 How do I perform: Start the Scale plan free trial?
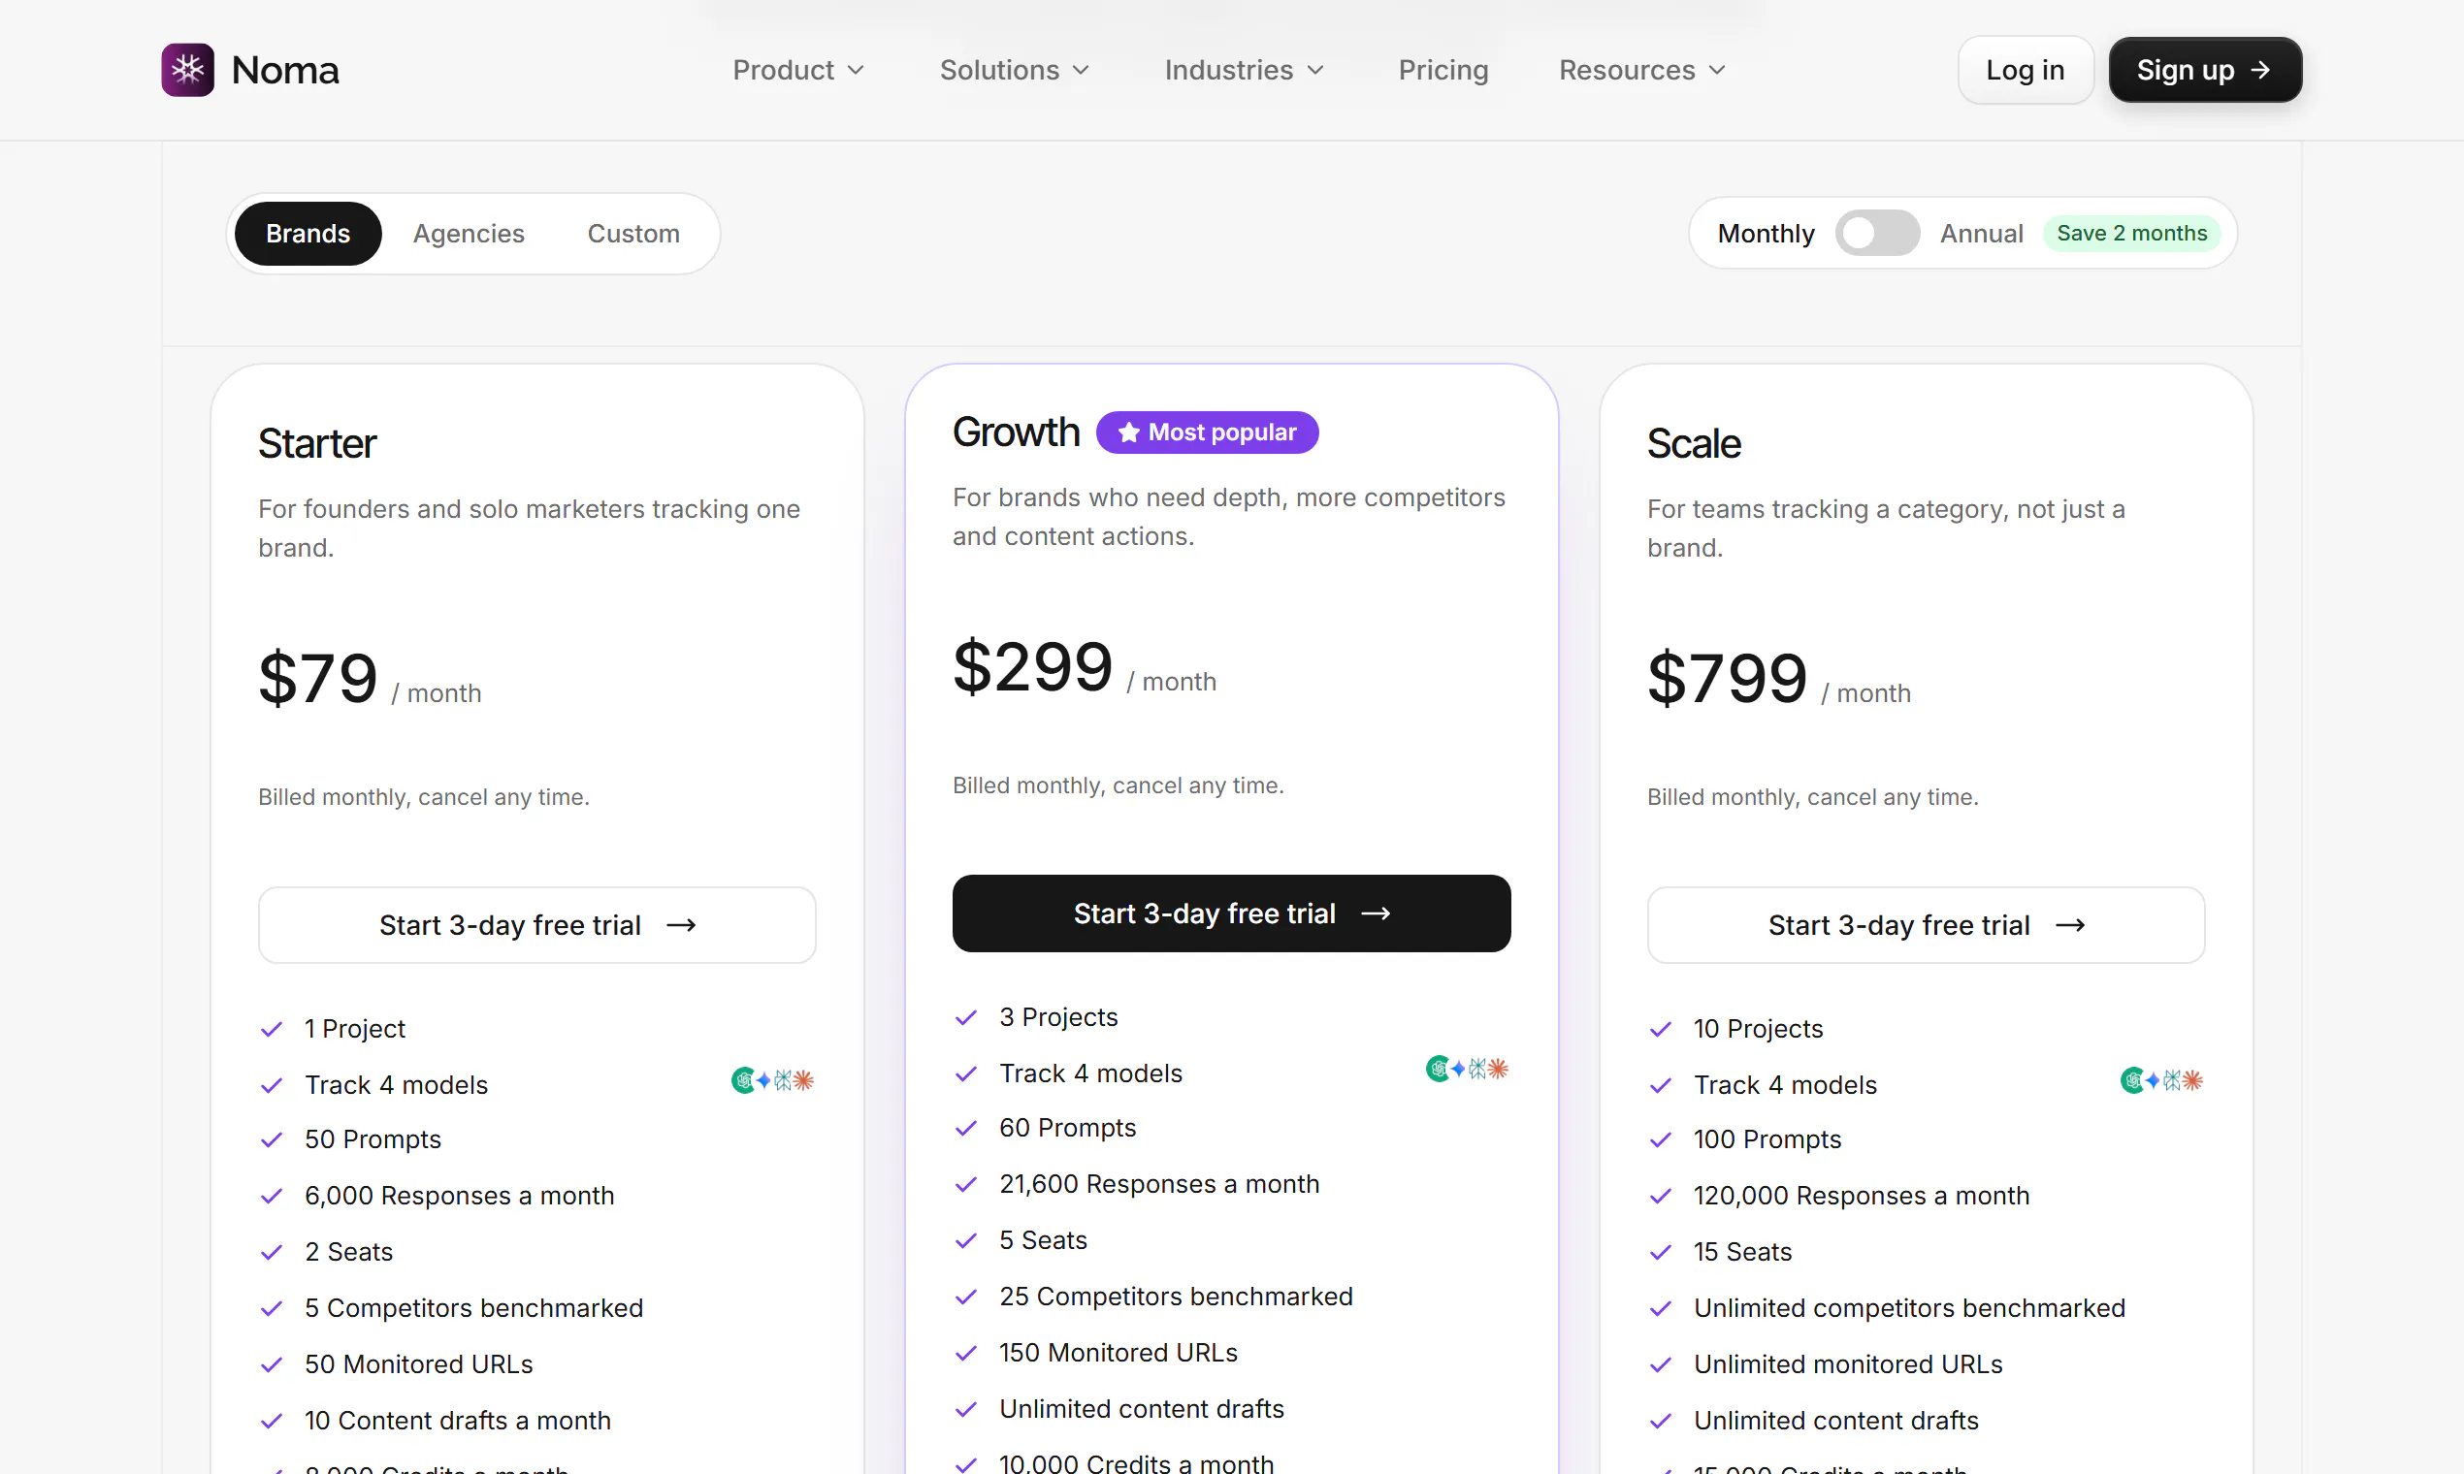1925,925
